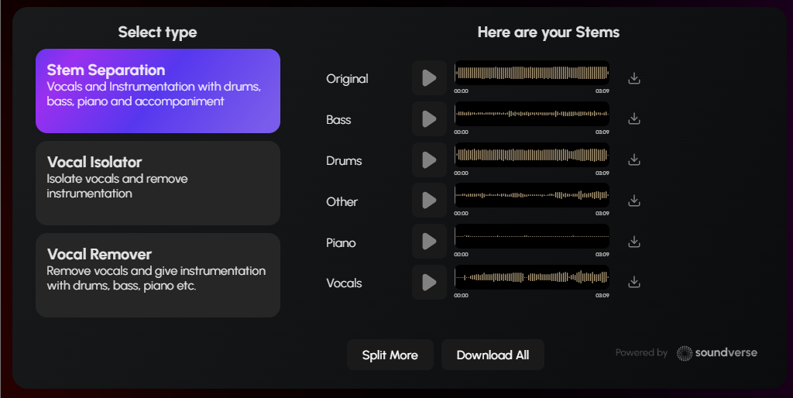Image resolution: width=793 pixels, height=398 pixels.
Task: Play the Bass stem
Action: (x=429, y=118)
